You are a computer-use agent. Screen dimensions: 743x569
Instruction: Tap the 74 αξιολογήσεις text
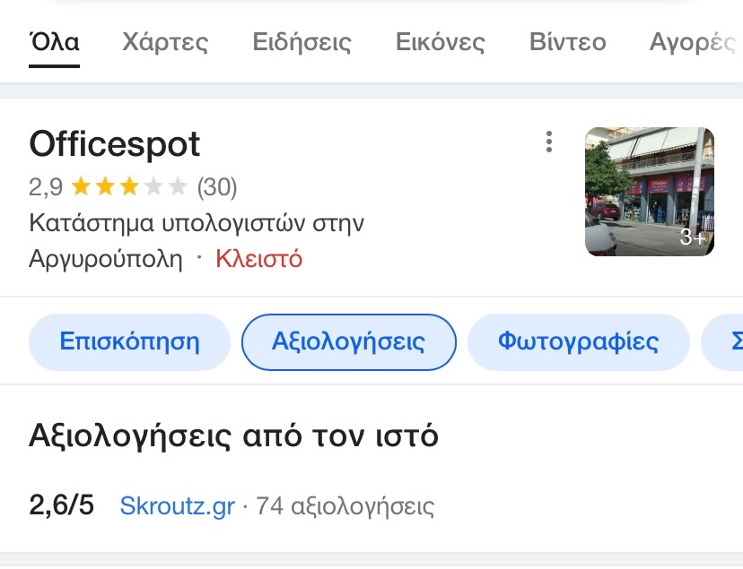click(345, 506)
